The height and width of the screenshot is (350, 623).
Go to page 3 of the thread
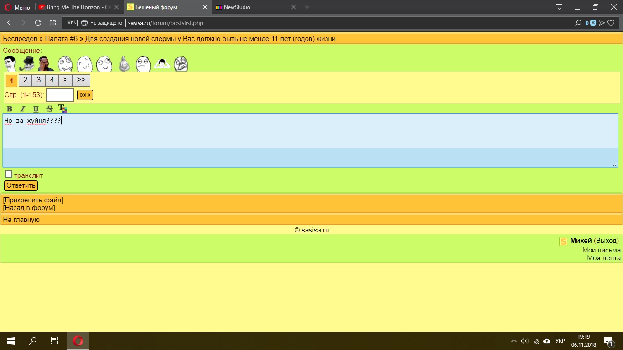tap(38, 80)
